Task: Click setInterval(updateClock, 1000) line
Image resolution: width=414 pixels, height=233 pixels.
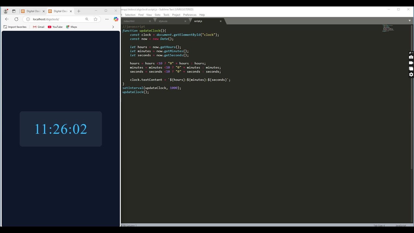Action: click(152, 88)
